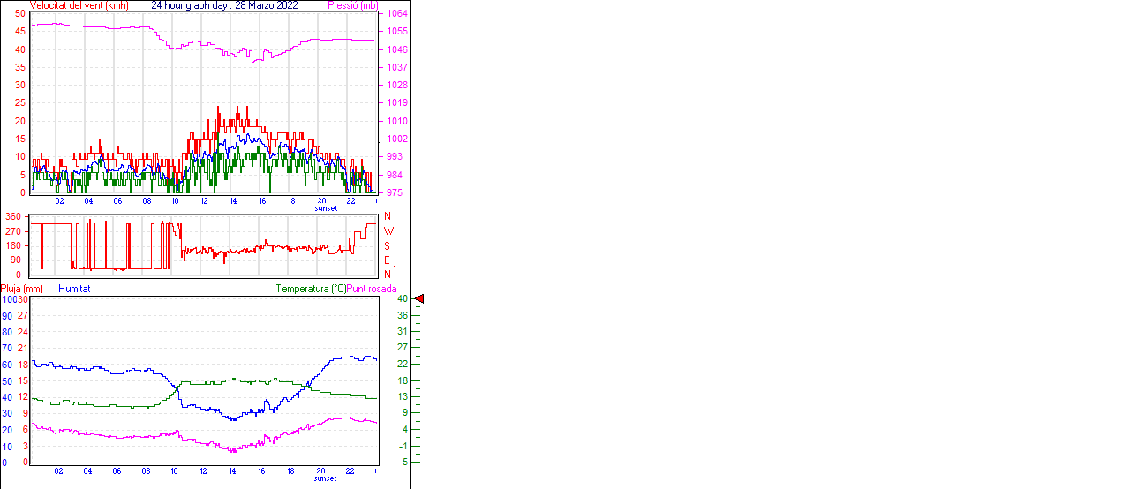This screenshot has width=1130, height=489.
Task: Click the 'Pluja (mm)' legend label
Action: pyautogui.click(x=22, y=289)
